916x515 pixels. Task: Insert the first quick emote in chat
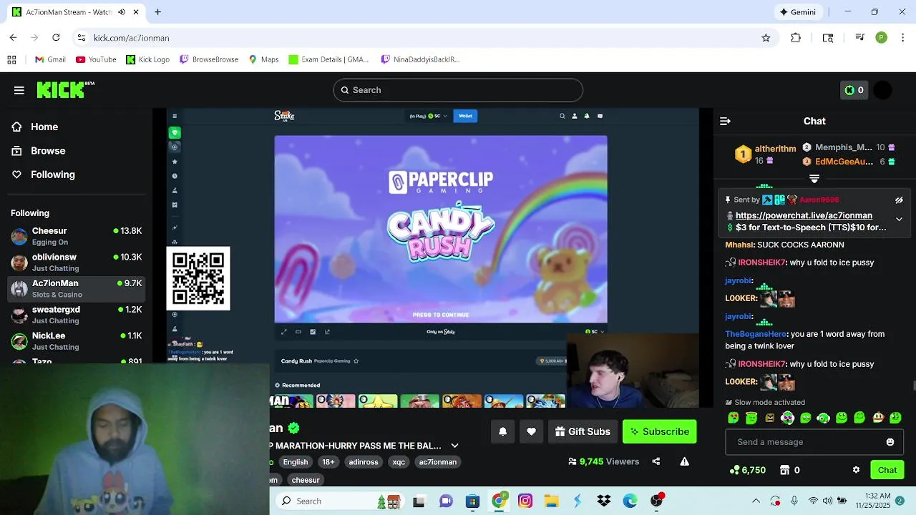733,418
